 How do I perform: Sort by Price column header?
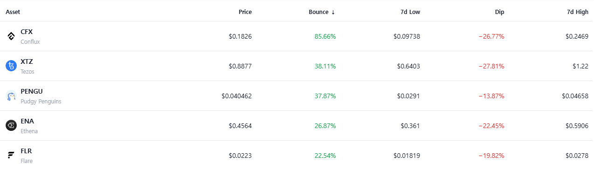point(245,12)
